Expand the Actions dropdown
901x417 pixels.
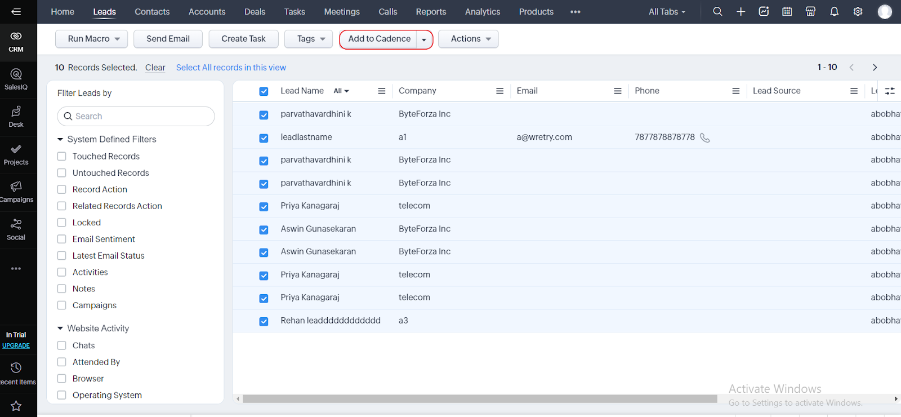click(468, 39)
